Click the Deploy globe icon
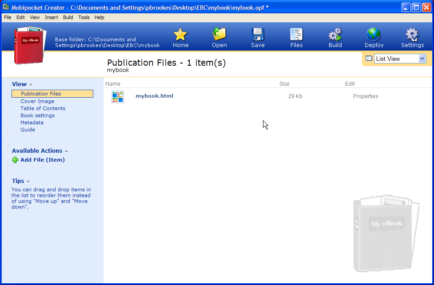 374,35
